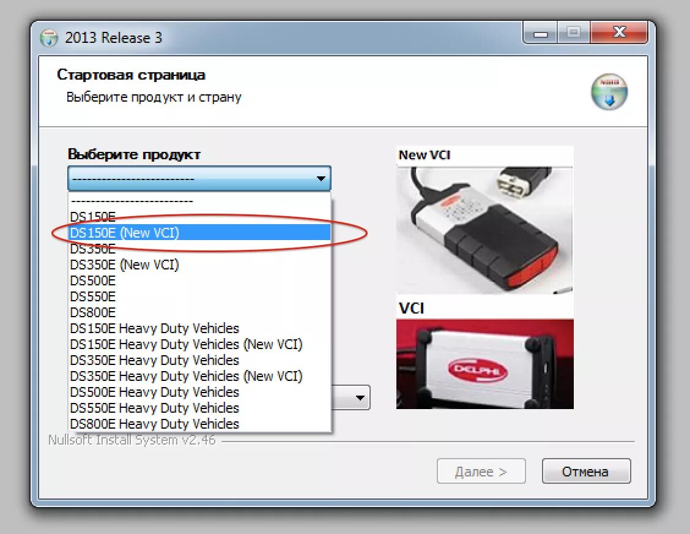Pick DS500E Heavy Duty Vehicles
690x534 pixels.
tap(199, 392)
